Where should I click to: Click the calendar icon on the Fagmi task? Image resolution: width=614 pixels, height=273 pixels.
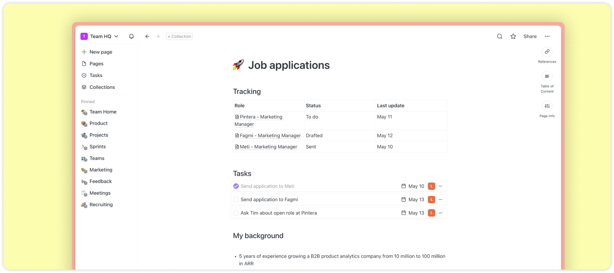tap(403, 199)
